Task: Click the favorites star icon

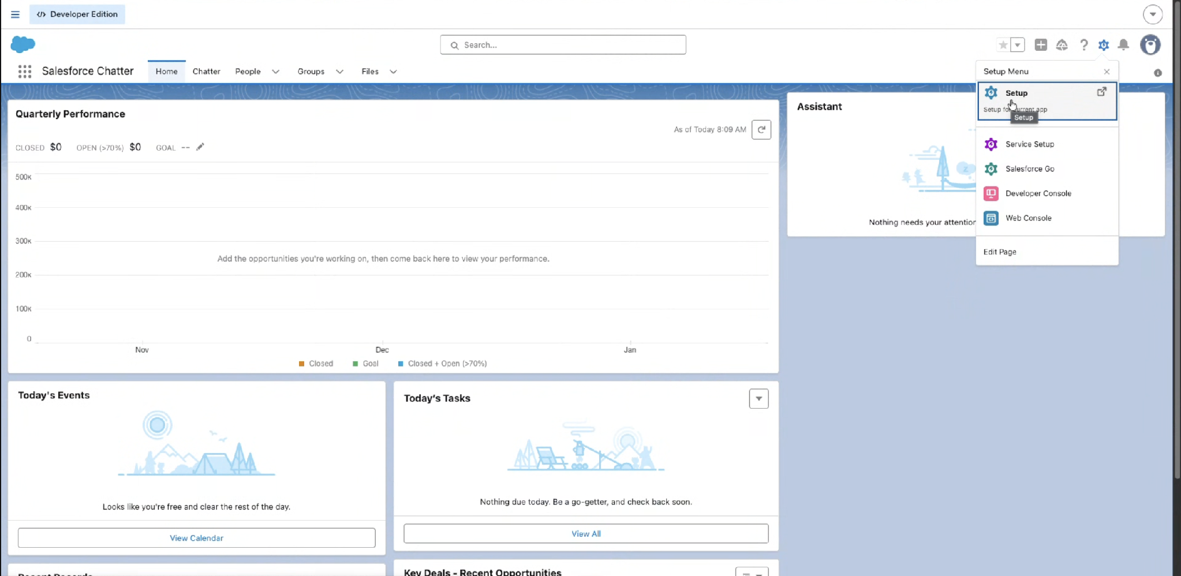Action: (1003, 45)
